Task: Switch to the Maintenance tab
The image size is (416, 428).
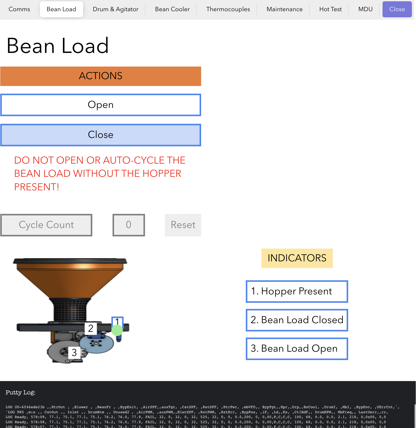Action: pyautogui.click(x=285, y=9)
